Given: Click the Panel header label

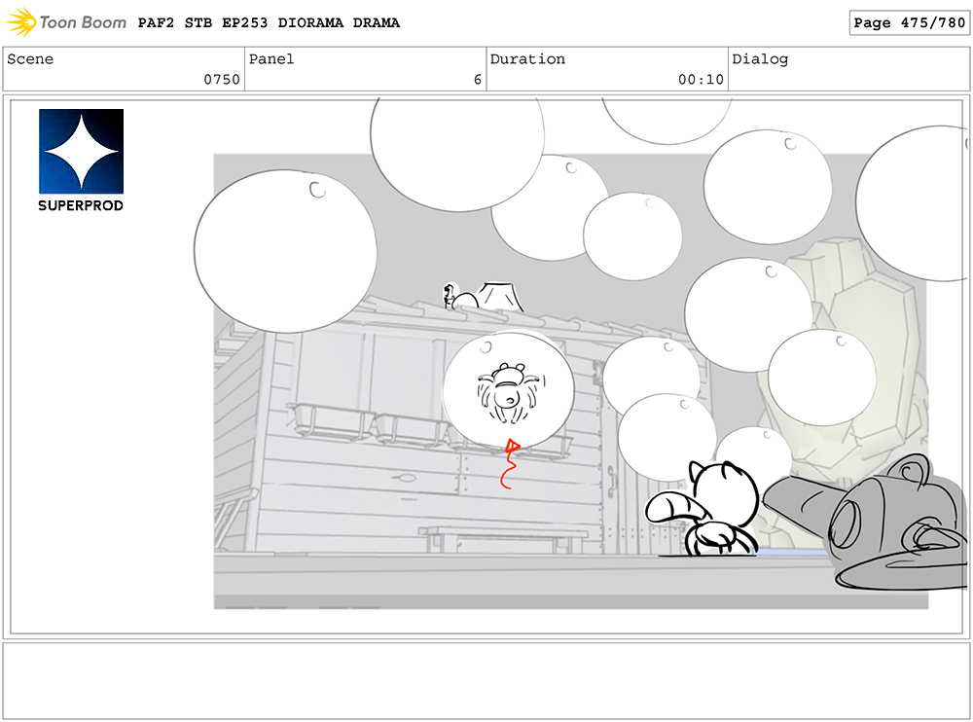Looking at the screenshot, I should (271, 59).
